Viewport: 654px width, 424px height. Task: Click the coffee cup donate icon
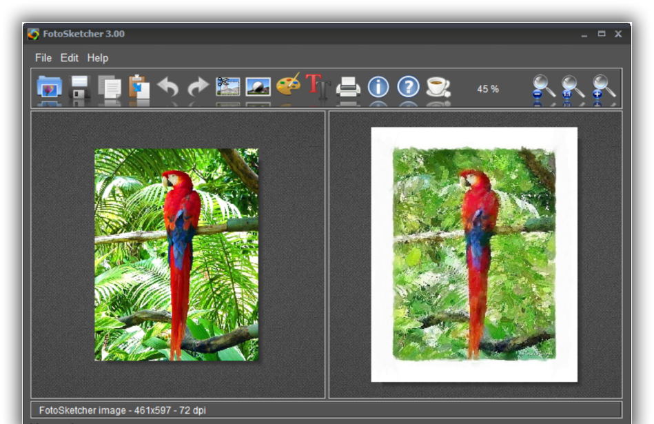(x=438, y=87)
